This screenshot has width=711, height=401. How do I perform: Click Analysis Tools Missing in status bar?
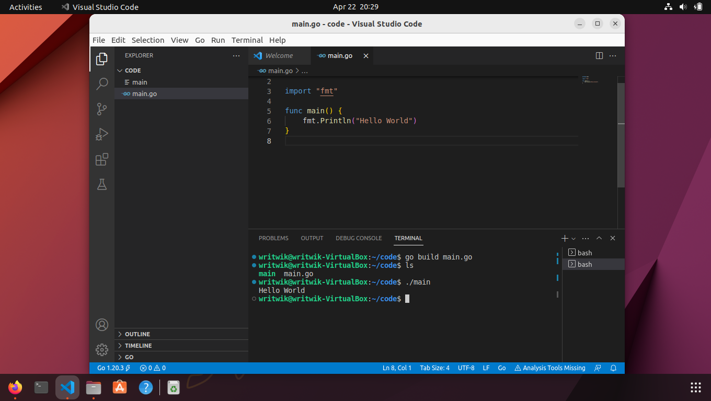pos(550,368)
